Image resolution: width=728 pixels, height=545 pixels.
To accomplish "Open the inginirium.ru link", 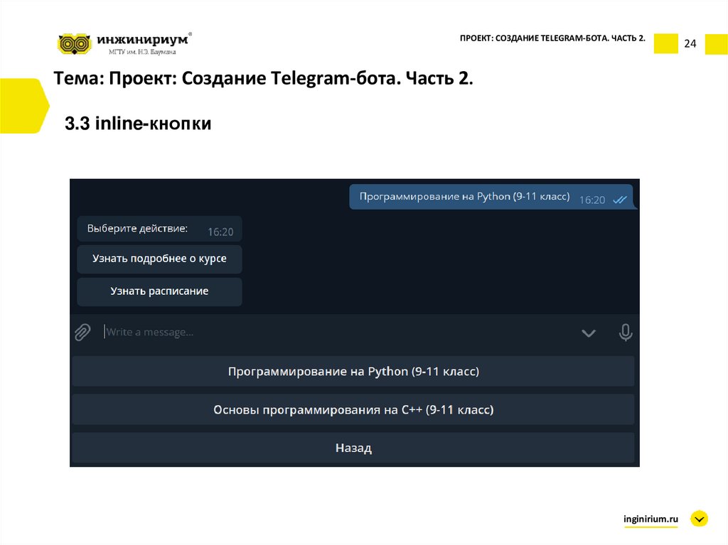I will 651,519.
